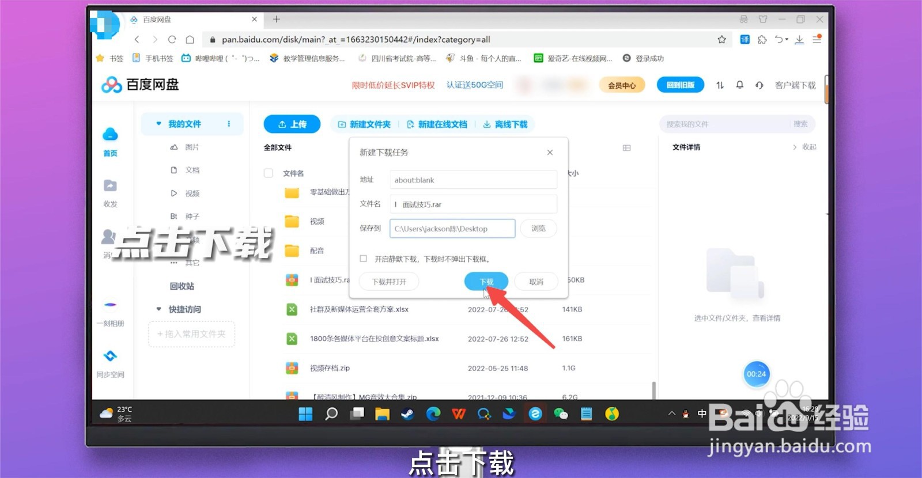Click the 文件名 input field in the dialog
Viewport: 922px width, 478px height.
coord(473,204)
